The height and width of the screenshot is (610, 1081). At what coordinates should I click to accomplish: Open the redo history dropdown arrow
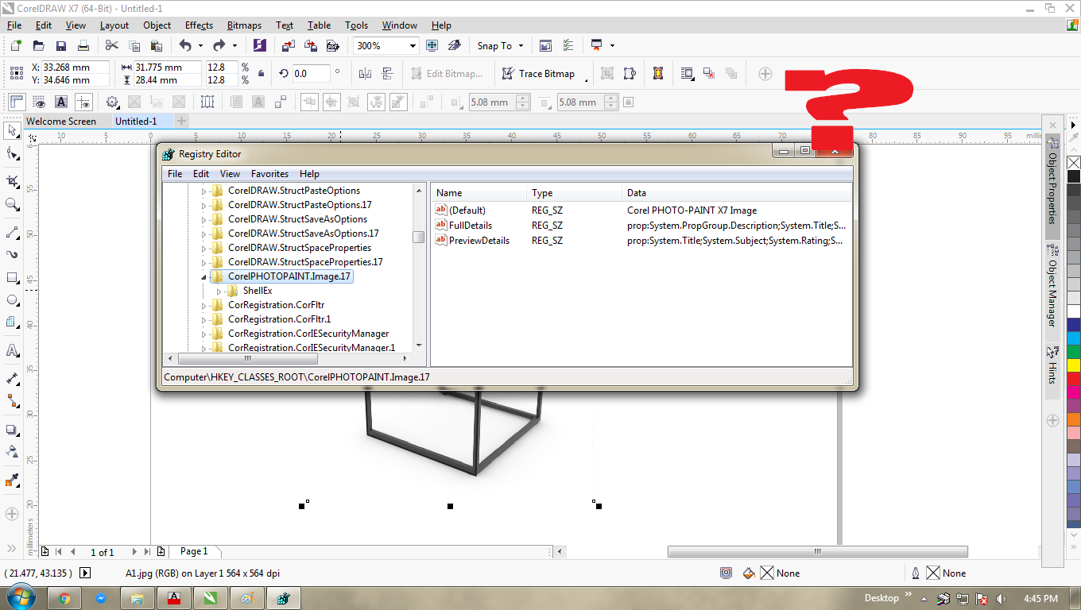234,45
